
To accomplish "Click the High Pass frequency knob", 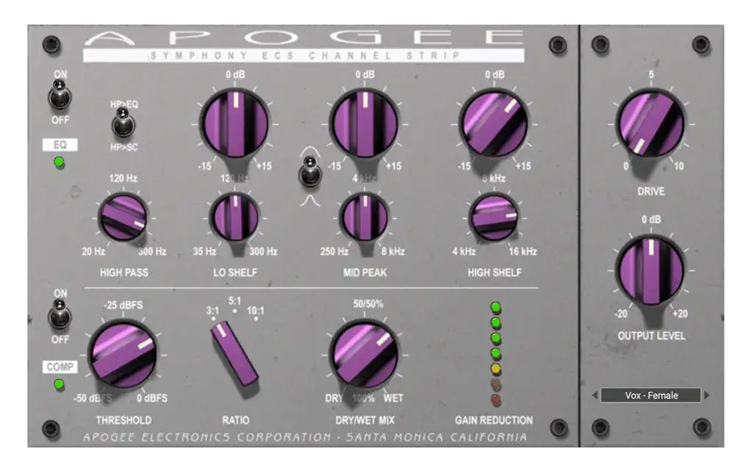I will coord(123,217).
